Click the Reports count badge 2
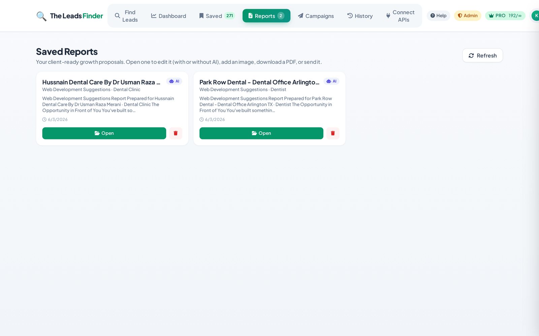The height and width of the screenshot is (336, 539). (x=281, y=16)
